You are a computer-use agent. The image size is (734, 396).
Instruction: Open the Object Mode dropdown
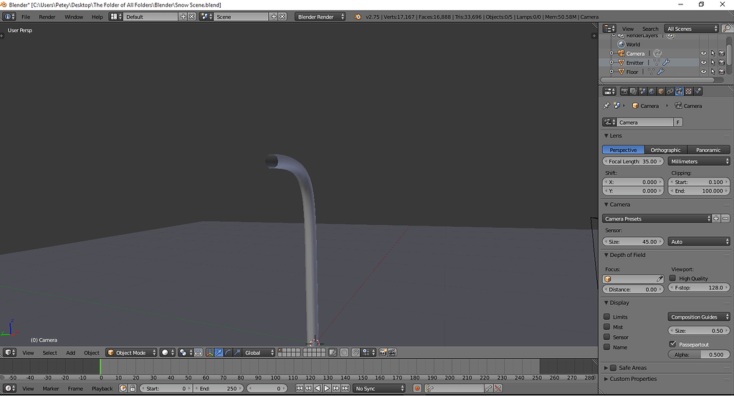pyautogui.click(x=131, y=352)
